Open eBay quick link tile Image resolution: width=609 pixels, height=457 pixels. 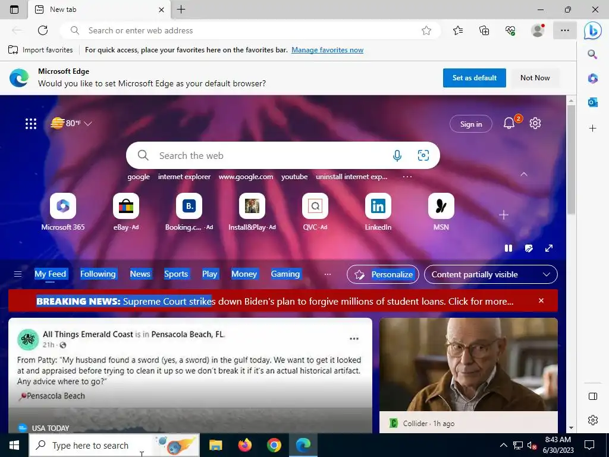(x=126, y=212)
